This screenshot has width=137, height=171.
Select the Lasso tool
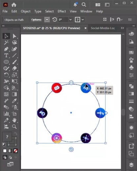pos(14,42)
